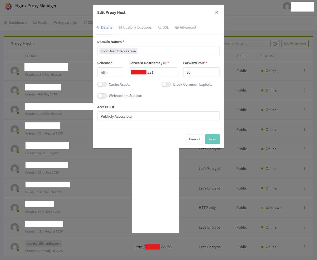Viewport: 317px width, 260px height.
Task: Click the help question mark icon
Action: pos(275,44)
